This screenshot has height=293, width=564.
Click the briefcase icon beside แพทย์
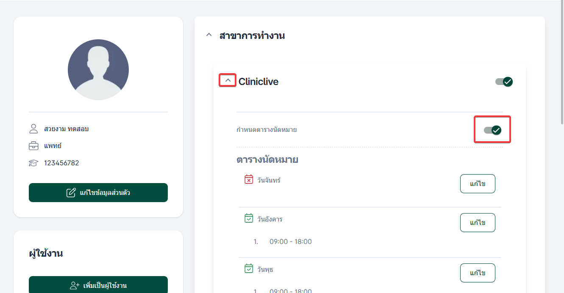click(x=33, y=146)
